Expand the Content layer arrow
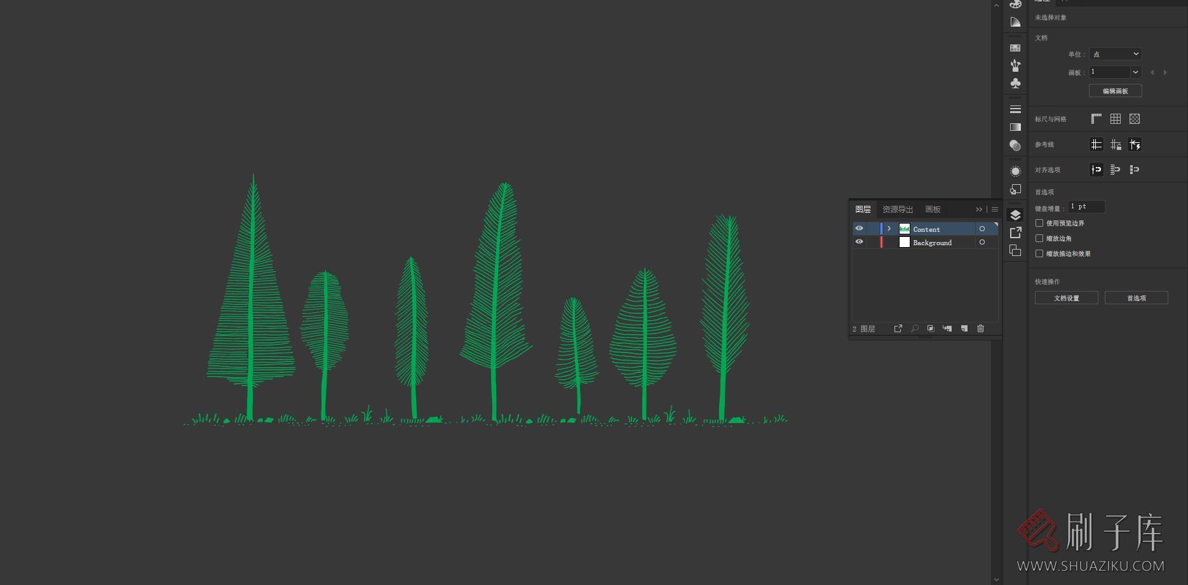Screen dimensions: 1188x585 889,229
